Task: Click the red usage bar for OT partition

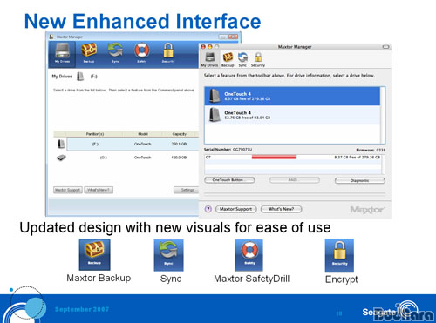Action: click(x=274, y=158)
